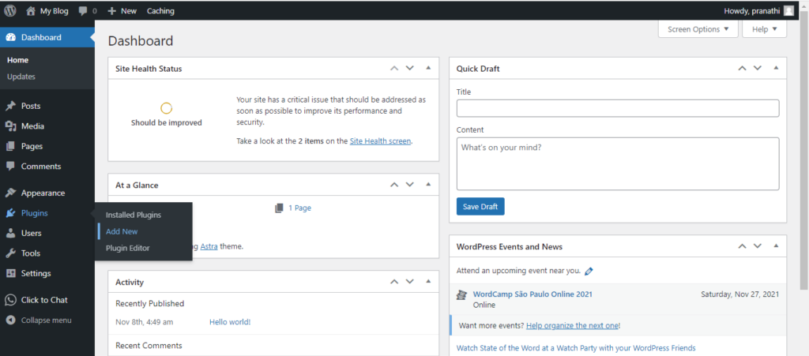Toggle the Site Health Status panel

427,69
